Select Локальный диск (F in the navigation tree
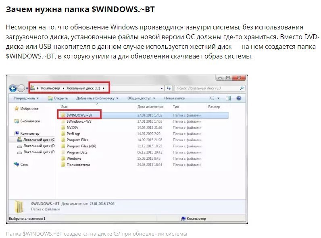This screenshot has width=321, height=238. 39,152
